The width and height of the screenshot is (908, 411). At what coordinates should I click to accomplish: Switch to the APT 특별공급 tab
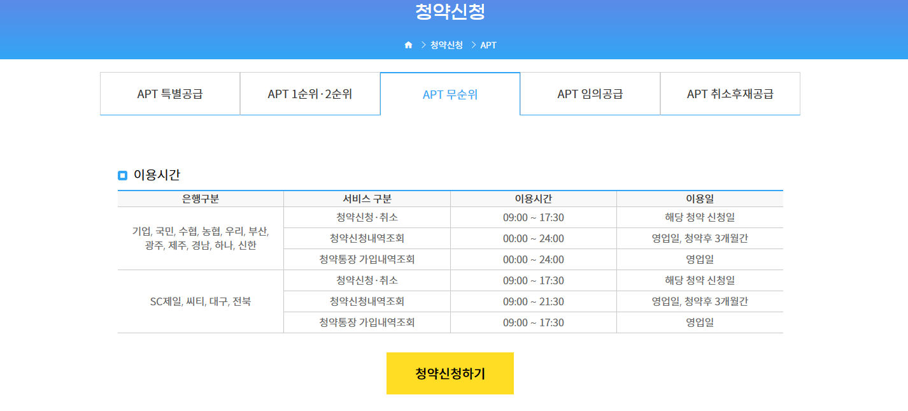click(169, 93)
